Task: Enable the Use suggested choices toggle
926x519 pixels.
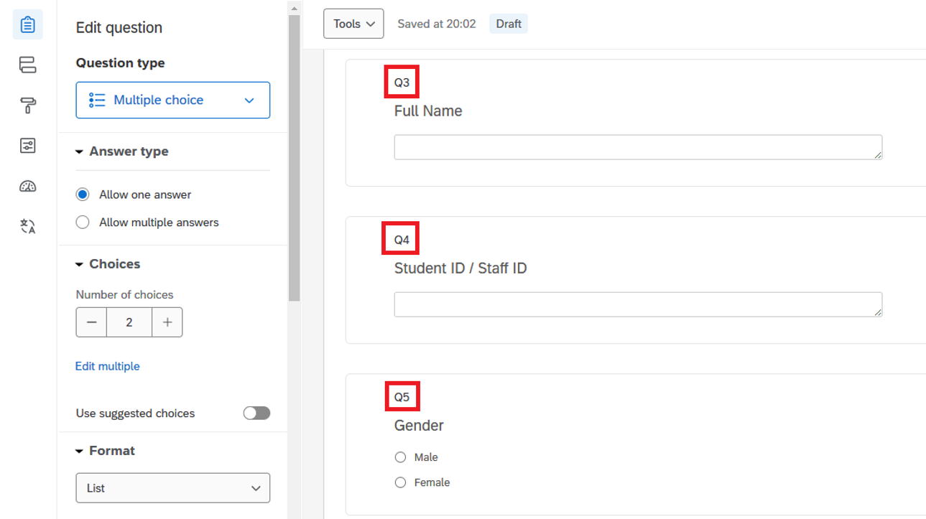Action: click(256, 413)
